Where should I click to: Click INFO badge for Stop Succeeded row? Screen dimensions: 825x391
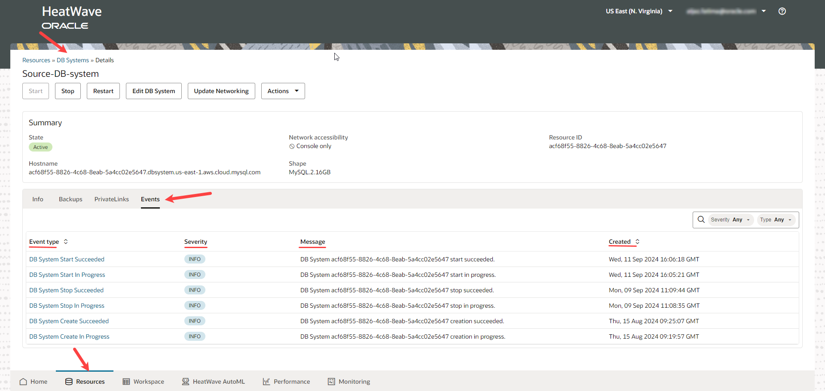click(195, 290)
